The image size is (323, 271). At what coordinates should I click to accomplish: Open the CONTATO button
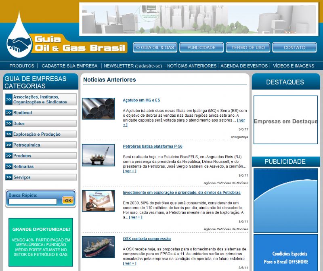point(295,48)
